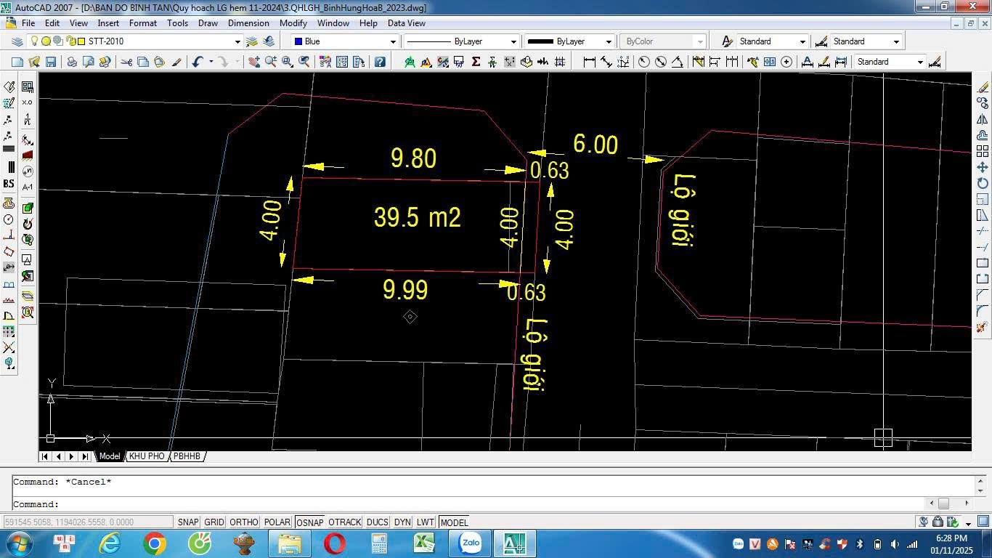
Task: Toggle GRID display in the status bar
Action: click(x=214, y=522)
